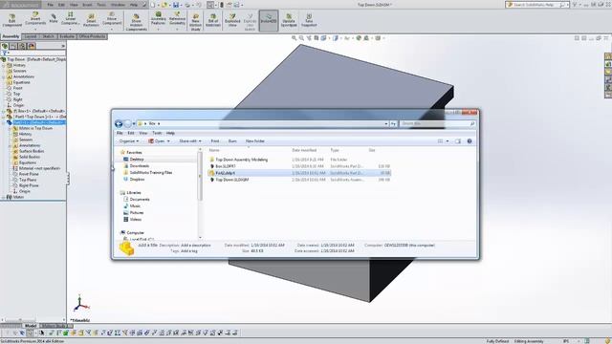
Task: Open the FeatureManager design tree tab
Action: point(5,46)
